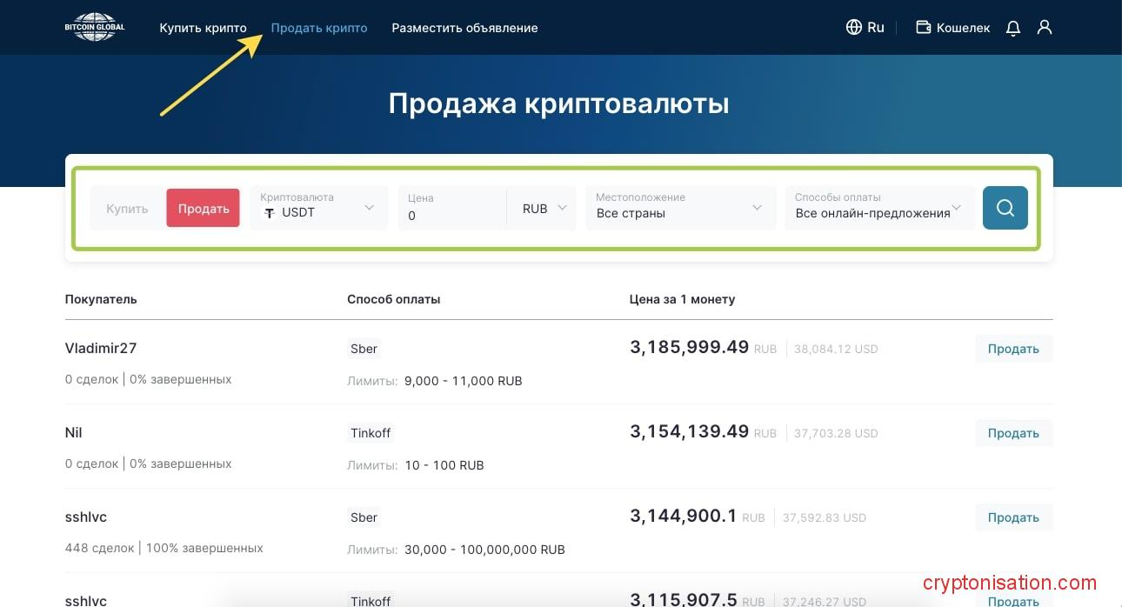Click the magnifier search button

(1005, 208)
